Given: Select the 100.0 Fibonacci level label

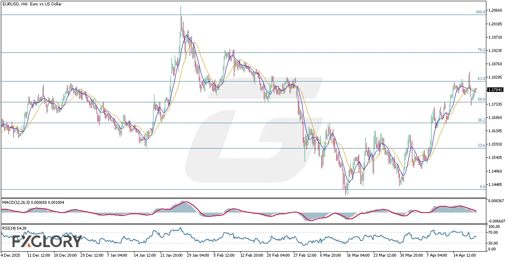Looking at the screenshot, I should [481, 12].
